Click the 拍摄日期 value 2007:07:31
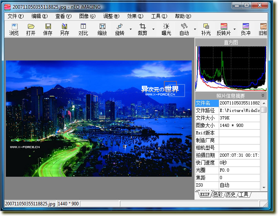 240,155
